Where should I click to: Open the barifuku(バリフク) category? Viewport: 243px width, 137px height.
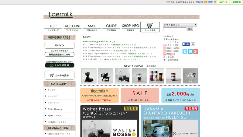click(56, 122)
